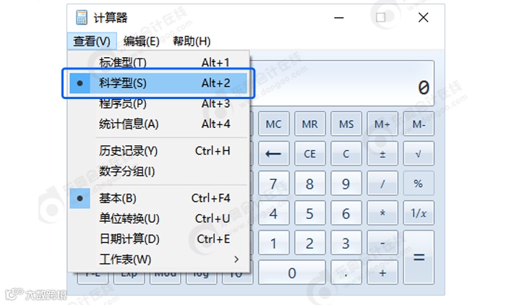Screen dimensions: 506x305
Task: Select 统计信息(A) mode
Action: coord(158,124)
